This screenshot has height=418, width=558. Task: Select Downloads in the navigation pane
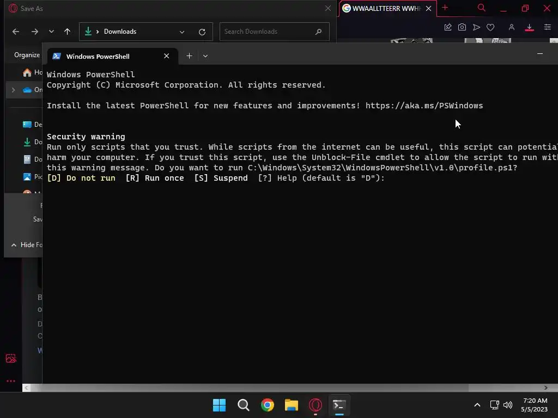[x=32, y=142]
